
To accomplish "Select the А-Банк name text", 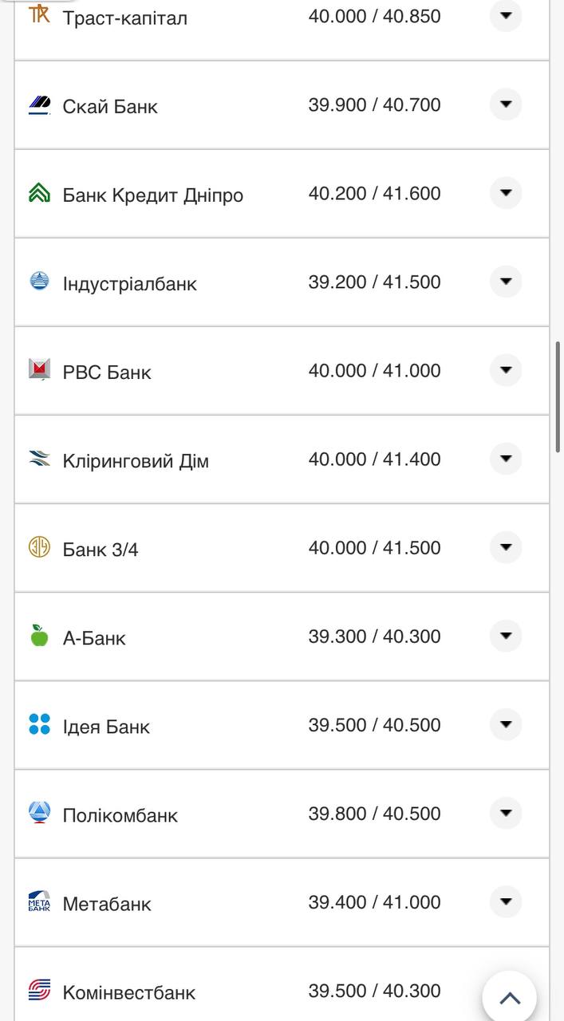I will pos(94,638).
